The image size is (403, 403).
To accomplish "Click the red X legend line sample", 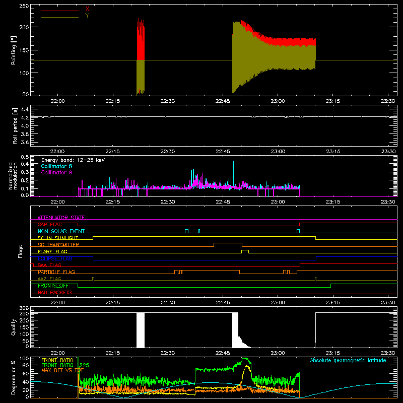I will (60, 11).
